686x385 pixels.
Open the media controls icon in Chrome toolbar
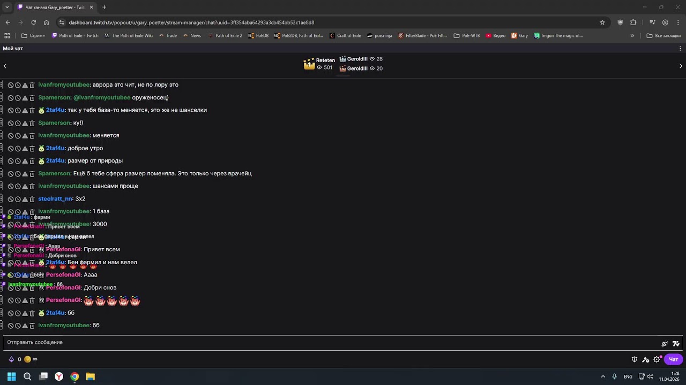click(652, 22)
